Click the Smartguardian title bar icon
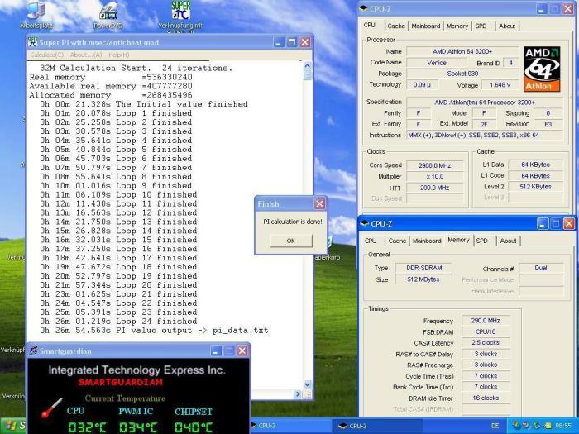The width and height of the screenshot is (579, 434). tap(34, 351)
